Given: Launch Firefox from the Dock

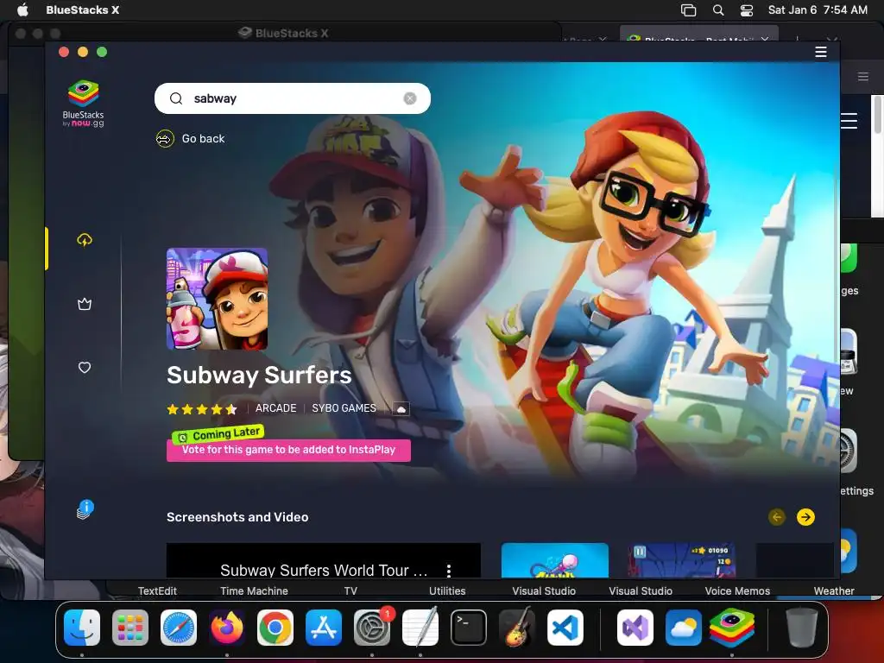Looking at the screenshot, I should [x=227, y=628].
